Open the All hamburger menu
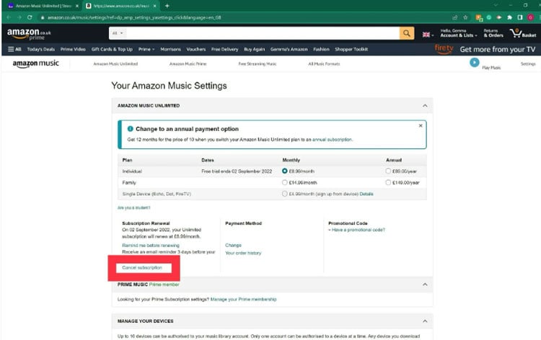Image resolution: width=541 pixels, height=340 pixels. point(14,49)
